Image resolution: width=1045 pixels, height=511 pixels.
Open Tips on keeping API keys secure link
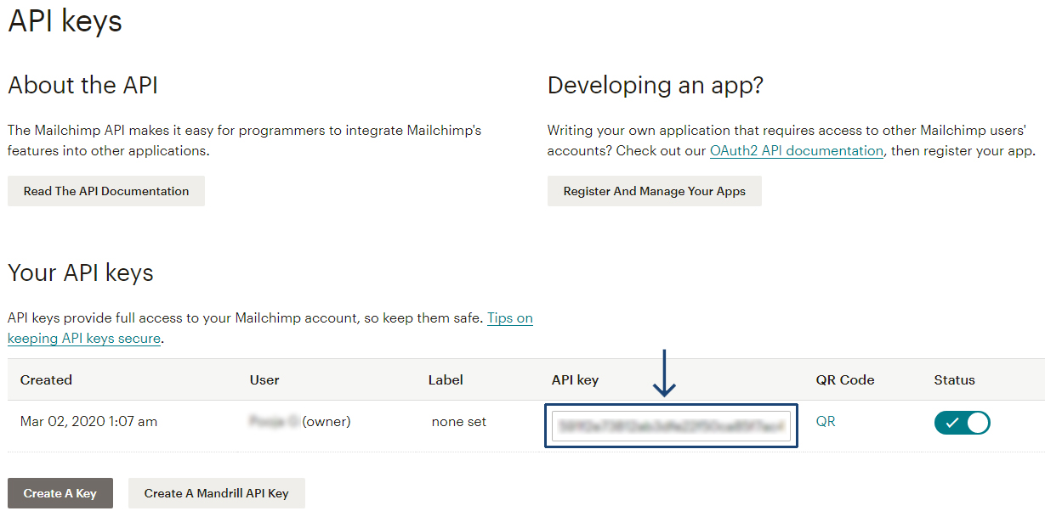[x=270, y=328]
